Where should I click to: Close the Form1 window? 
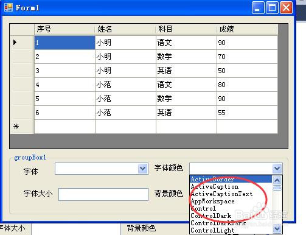coord(286,8)
